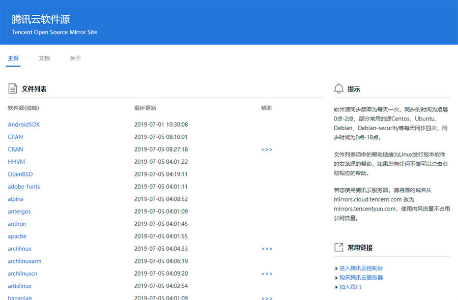Open the alpine mirror link
This screenshot has height=300, width=458.
click(x=15, y=199)
